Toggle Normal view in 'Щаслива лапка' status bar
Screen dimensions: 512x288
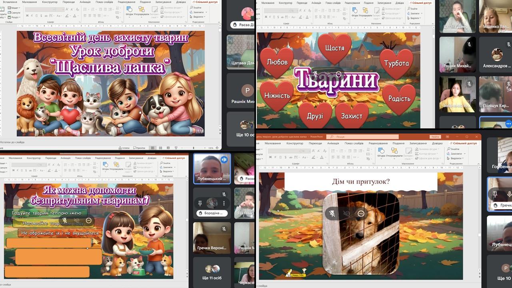tap(152, 148)
